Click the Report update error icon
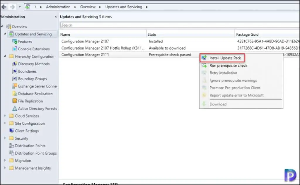Image resolution: width=300 pixels, height=185 pixels. 204,95
